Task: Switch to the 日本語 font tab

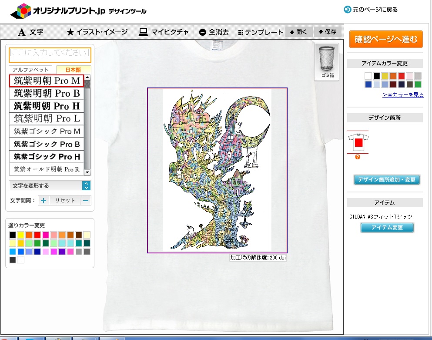Action: [73, 70]
